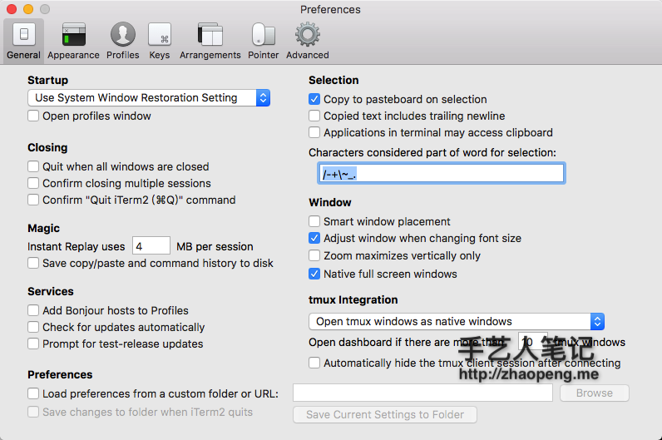Screen dimensions: 662x440
Task: Open the Keys preferences icon
Action: pos(160,35)
